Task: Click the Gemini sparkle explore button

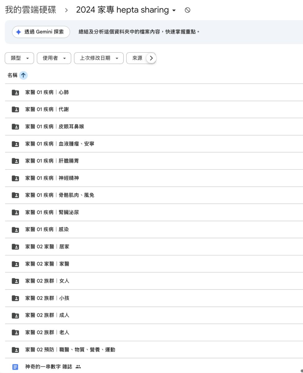Action: [x=41, y=32]
